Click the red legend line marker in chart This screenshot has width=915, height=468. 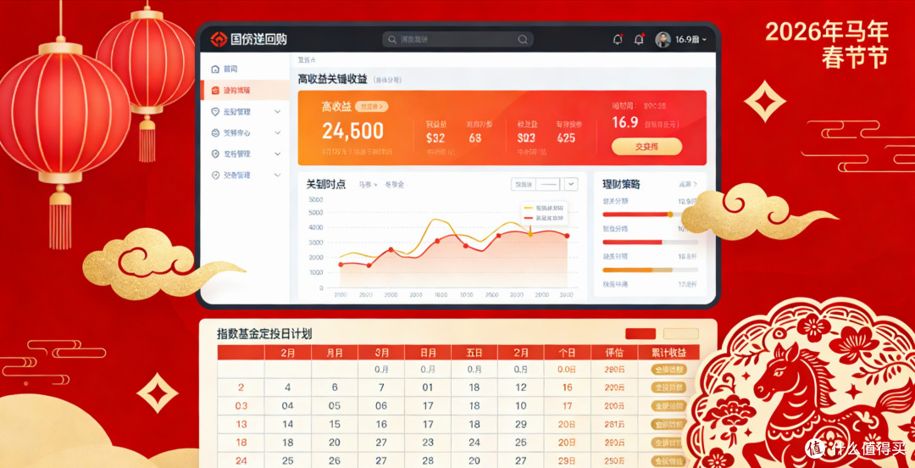click(x=529, y=217)
